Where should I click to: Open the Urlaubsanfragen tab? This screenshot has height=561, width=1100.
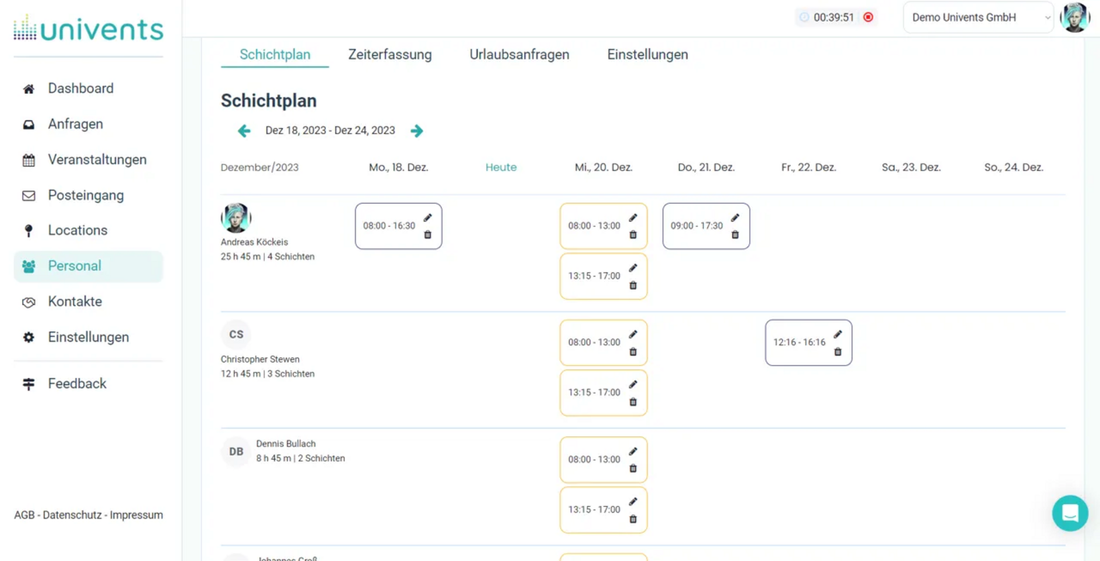[x=519, y=54]
